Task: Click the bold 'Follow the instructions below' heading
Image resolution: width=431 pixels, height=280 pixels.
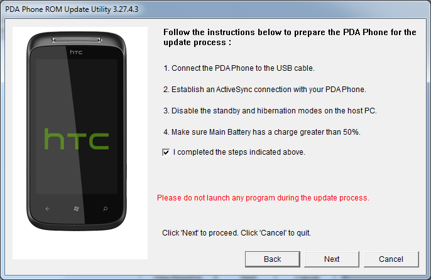Action: click(x=290, y=37)
